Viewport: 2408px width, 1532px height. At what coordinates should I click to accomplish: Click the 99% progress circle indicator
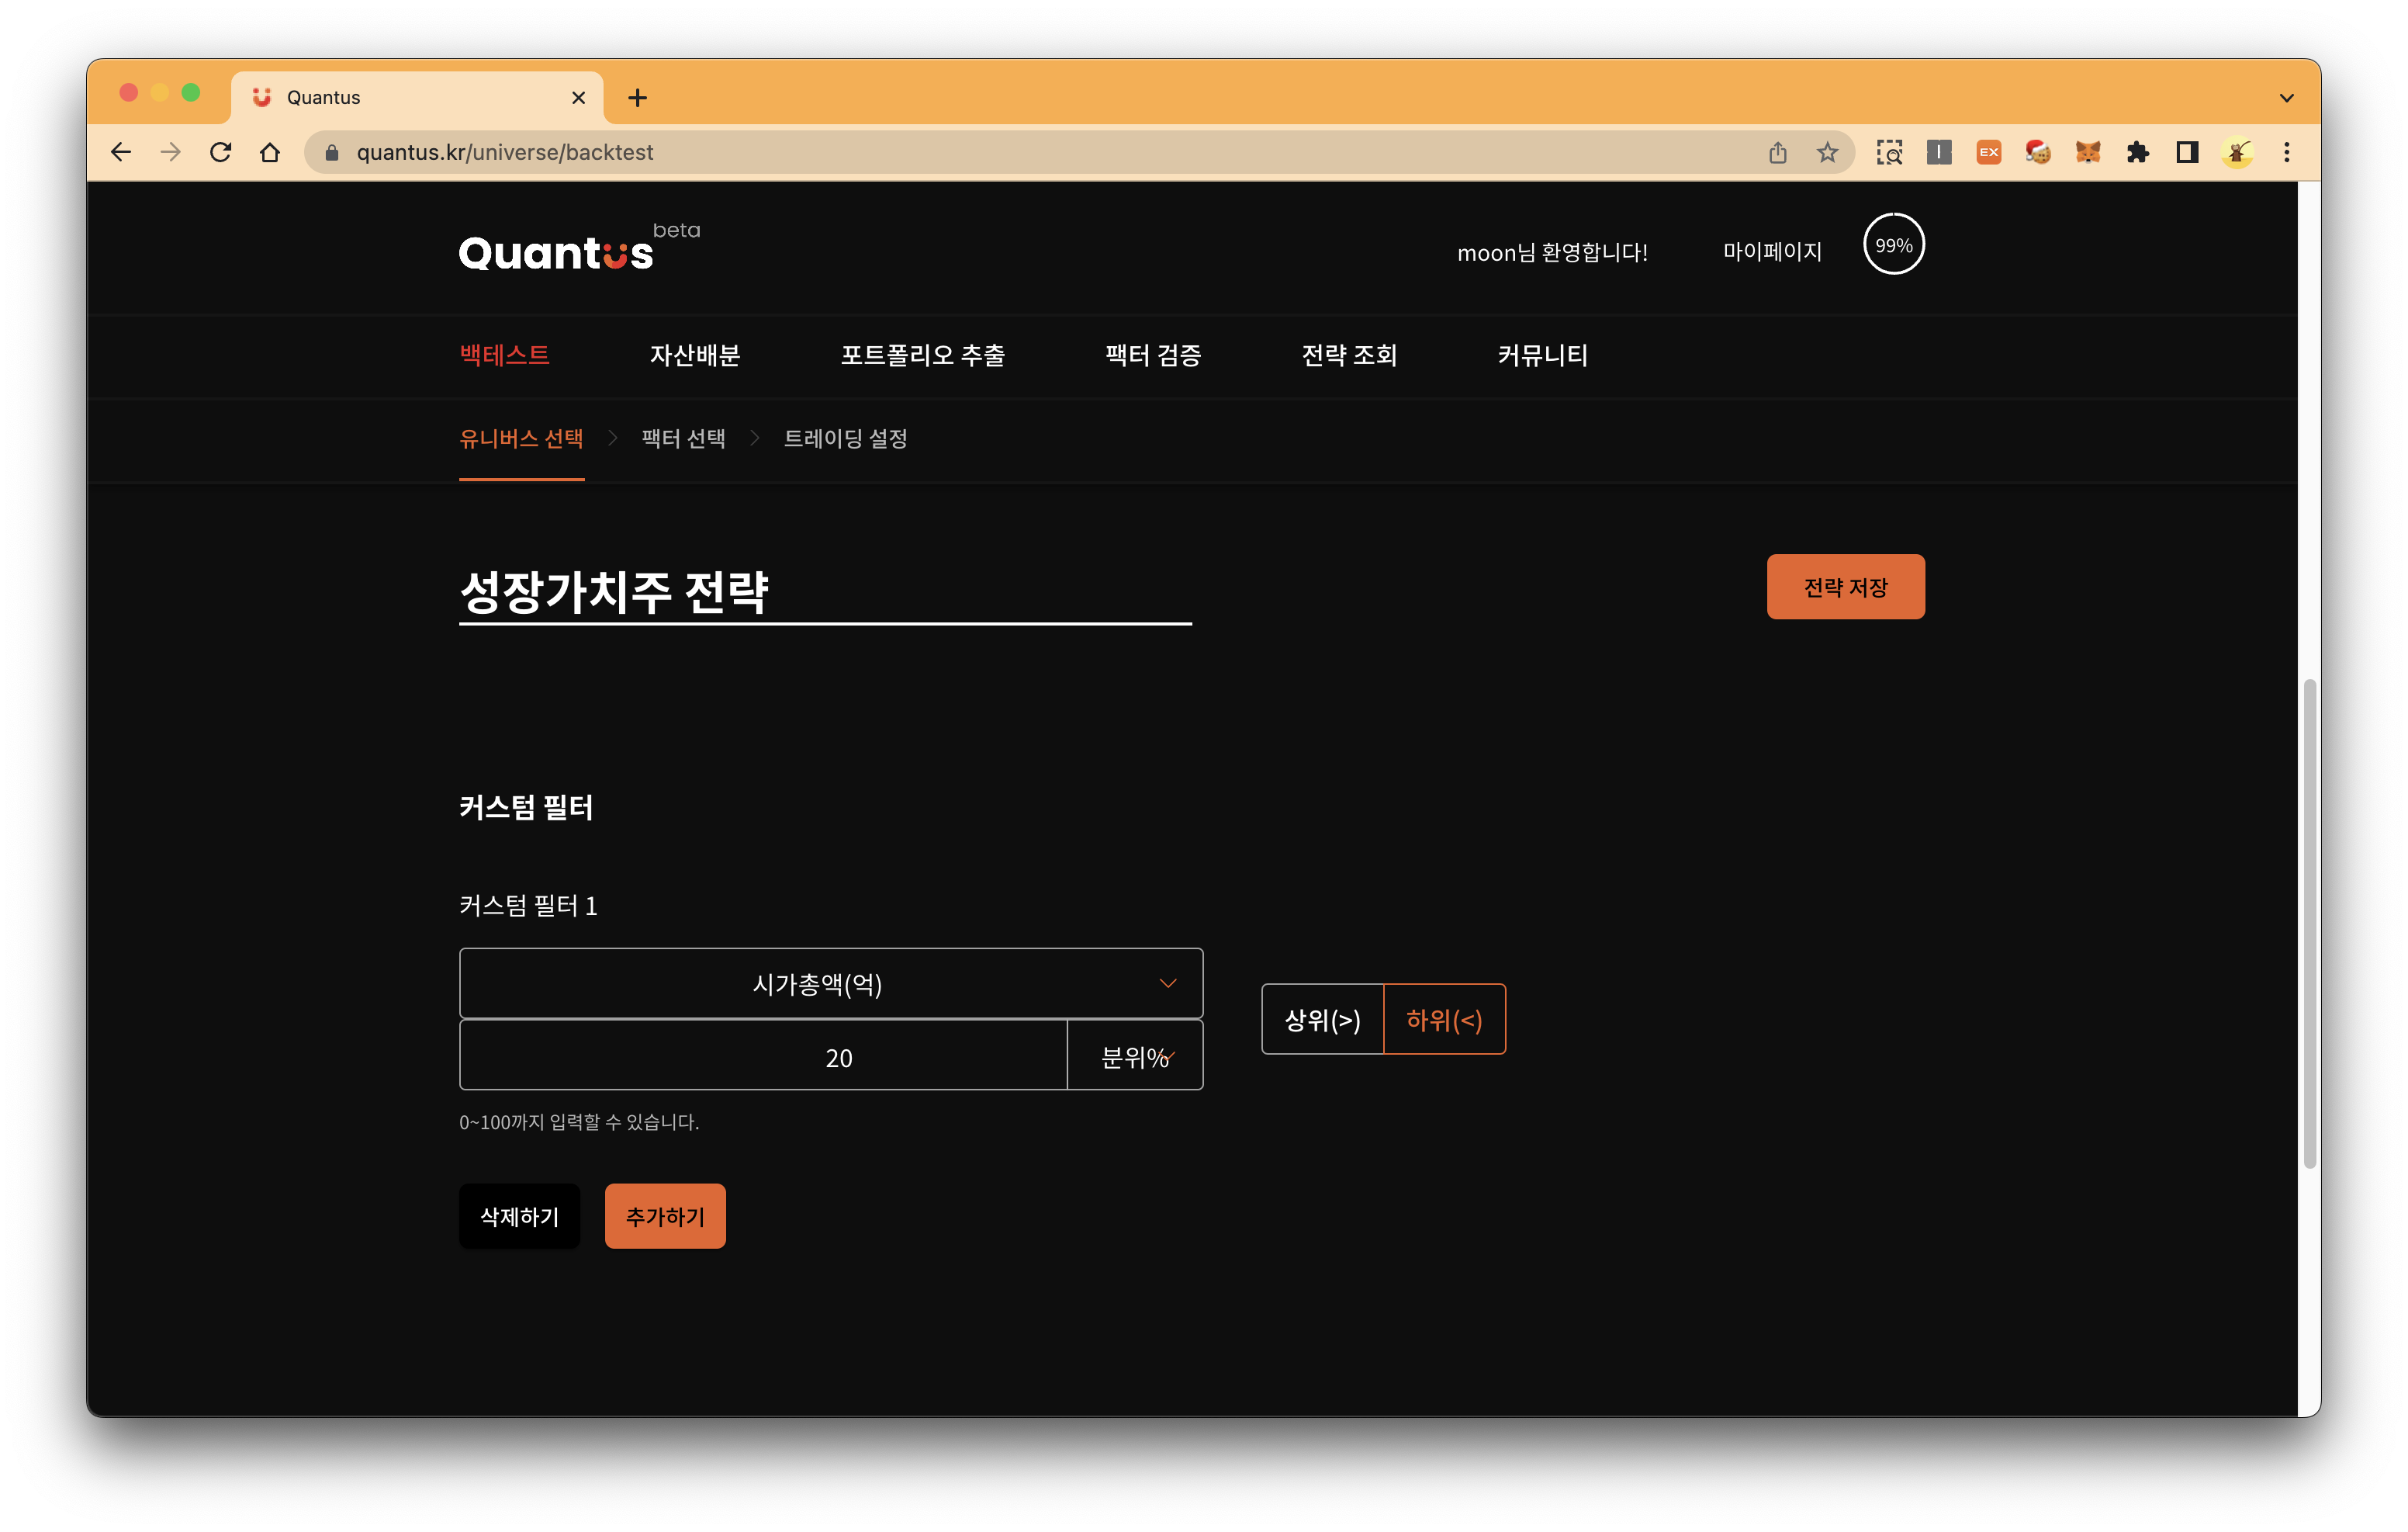(x=1893, y=244)
